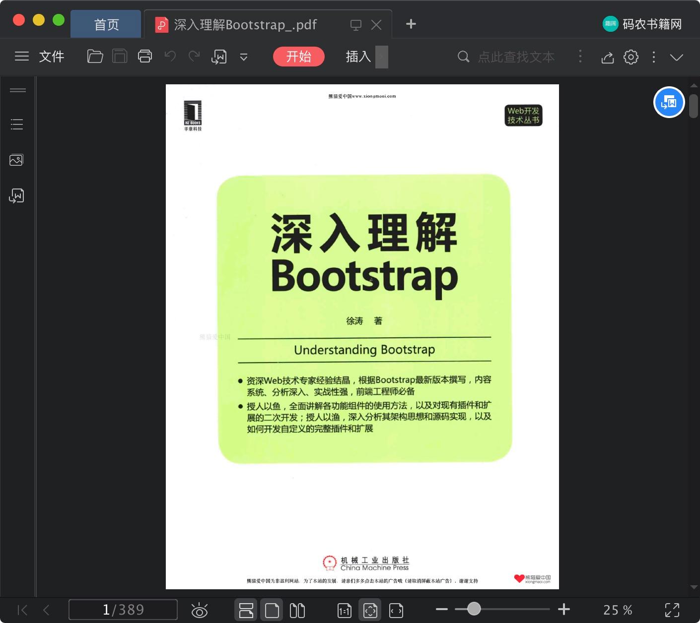Go to first page button
This screenshot has height=623, width=700.
[22, 610]
